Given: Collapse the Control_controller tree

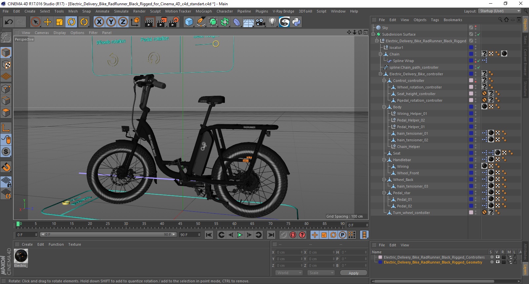Looking at the screenshot, I should point(384,81).
